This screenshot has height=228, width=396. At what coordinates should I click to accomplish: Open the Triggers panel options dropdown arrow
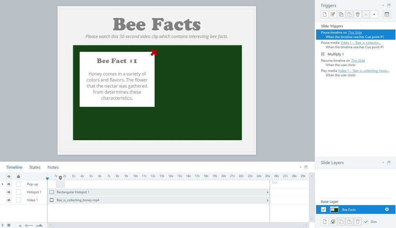(x=383, y=6)
